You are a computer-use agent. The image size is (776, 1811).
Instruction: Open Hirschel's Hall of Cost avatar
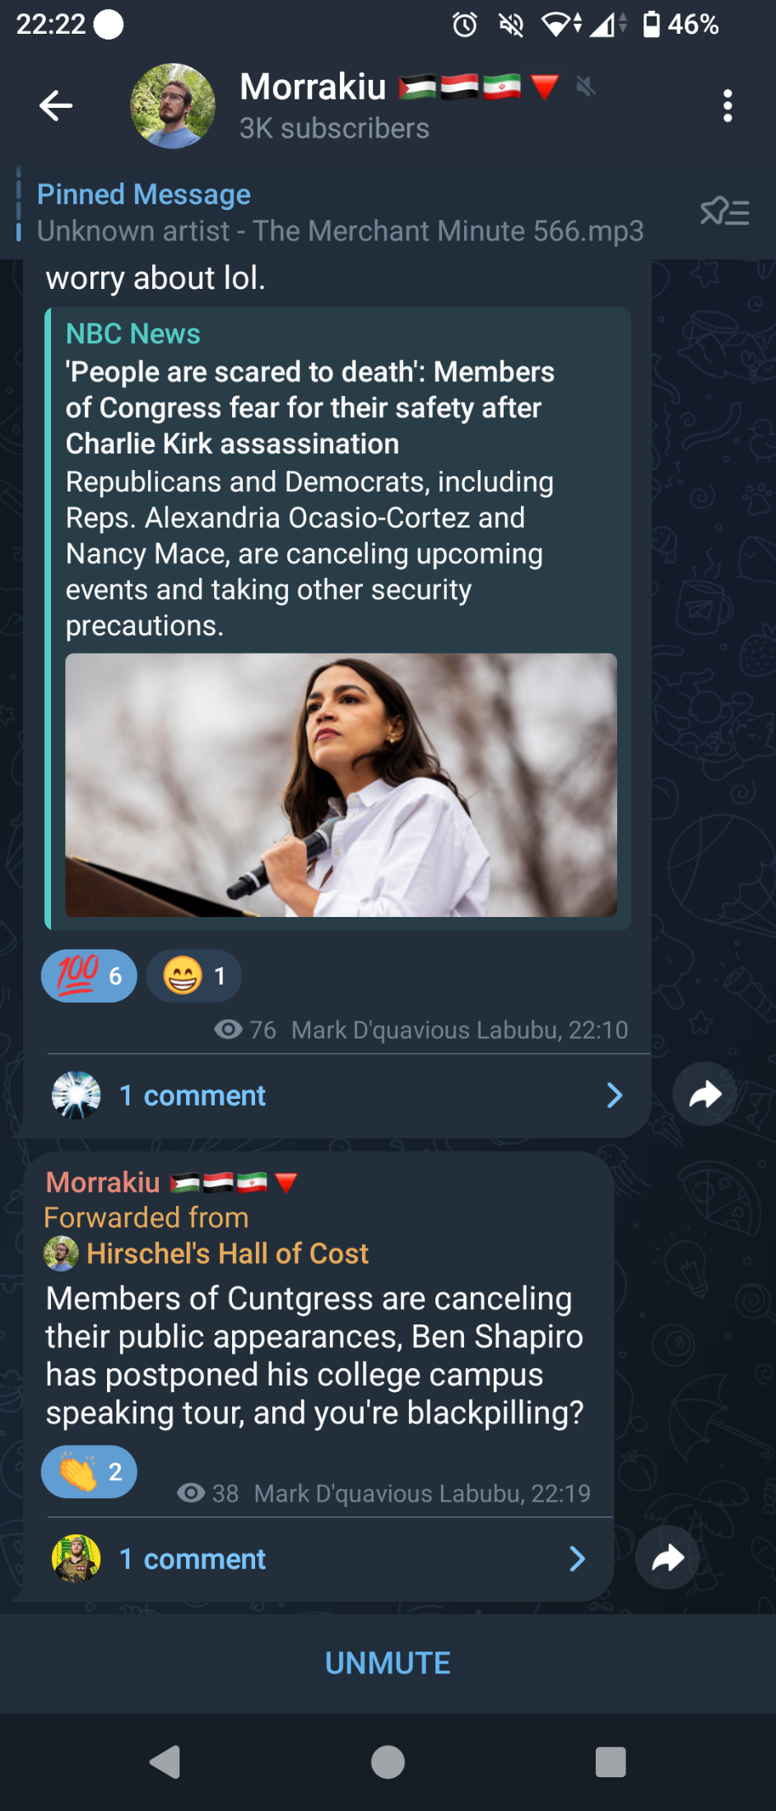(x=61, y=1254)
